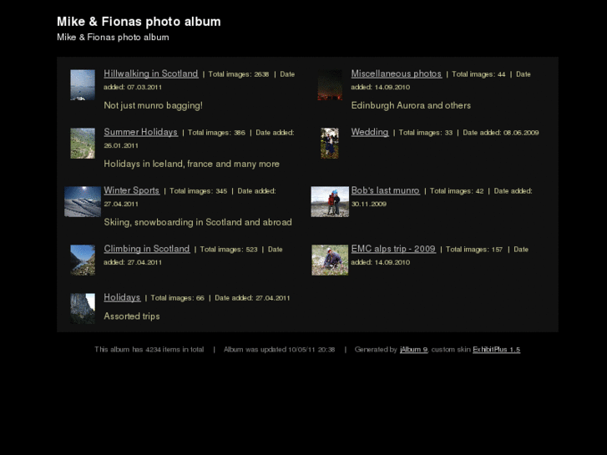Open the Winter Sports album link
This screenshot has height=455, width=607.
tap(132, 190)
